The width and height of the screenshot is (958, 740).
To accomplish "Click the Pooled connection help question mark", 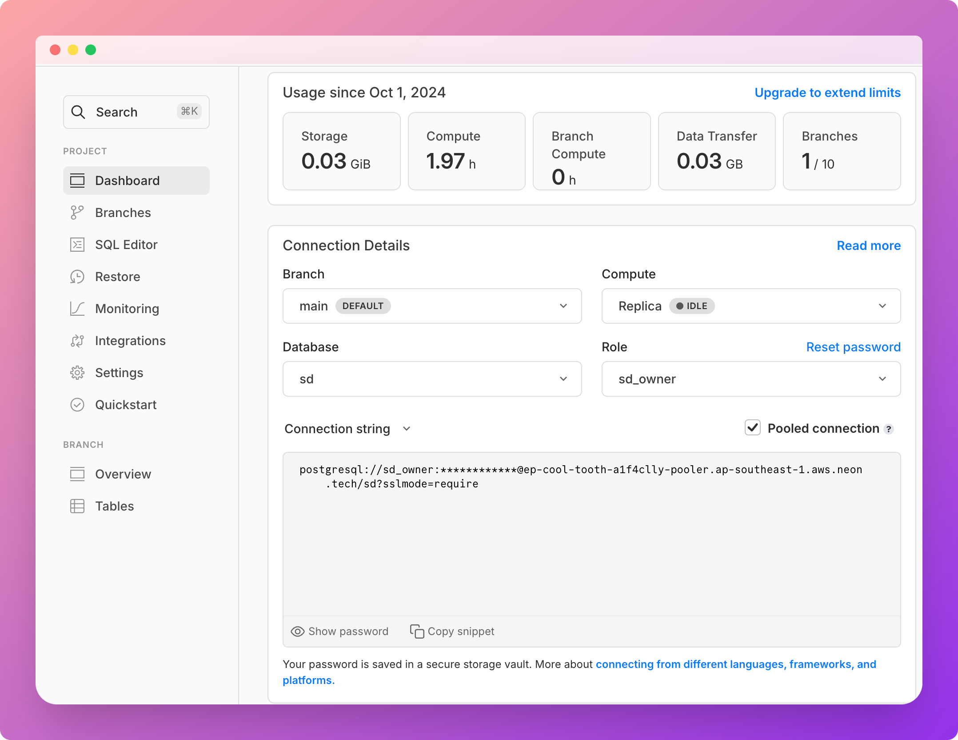I will [x=889, y=429].
